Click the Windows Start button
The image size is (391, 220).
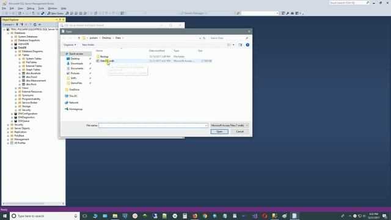[x=5, y=216]
